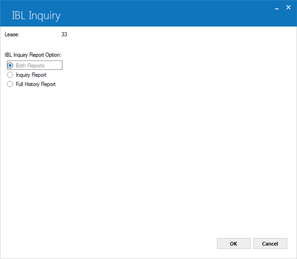Click the empty circle next to Full History Report
Image resolution: width=297 pixels, height=259 pixels.
coord(10,84)
